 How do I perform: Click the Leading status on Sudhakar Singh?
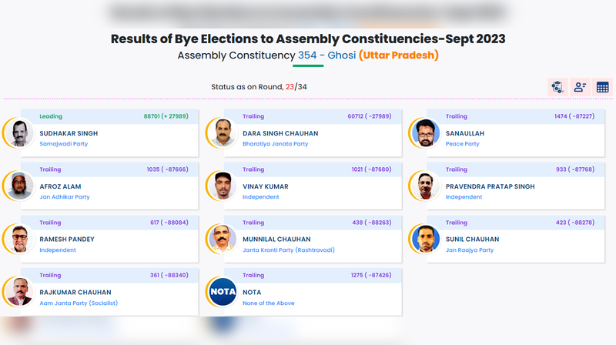[x=51, y=116]
